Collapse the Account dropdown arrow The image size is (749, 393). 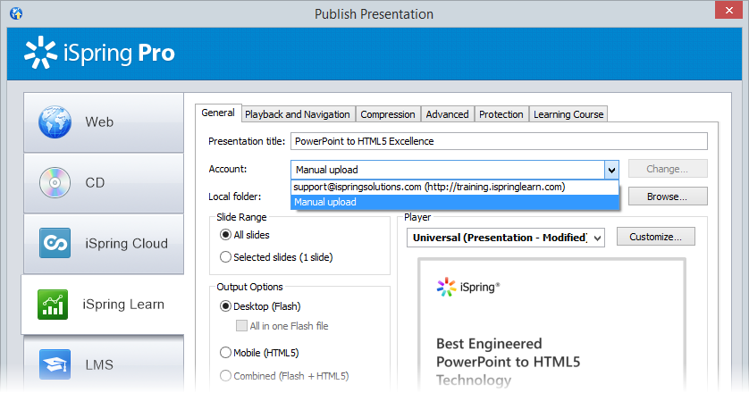(611, 170)
